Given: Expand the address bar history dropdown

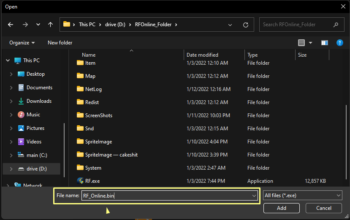Looking at the screenshot, I should click(x=230, y=25).
